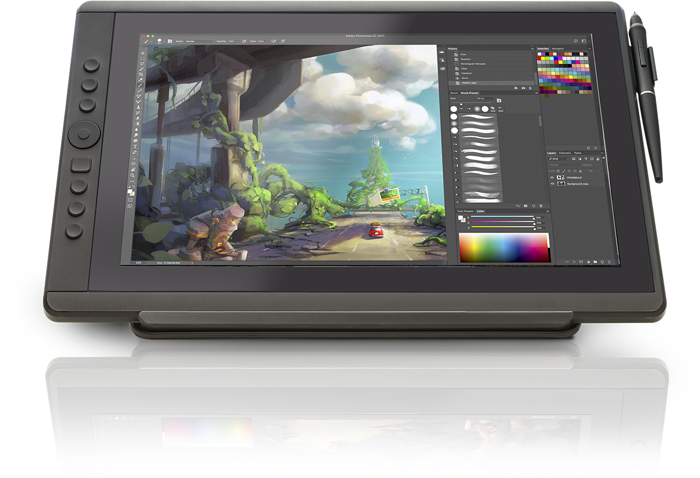The image size is (700, 478).
Task: Create new group folder icon in Layers
Action: coord(595,262)
